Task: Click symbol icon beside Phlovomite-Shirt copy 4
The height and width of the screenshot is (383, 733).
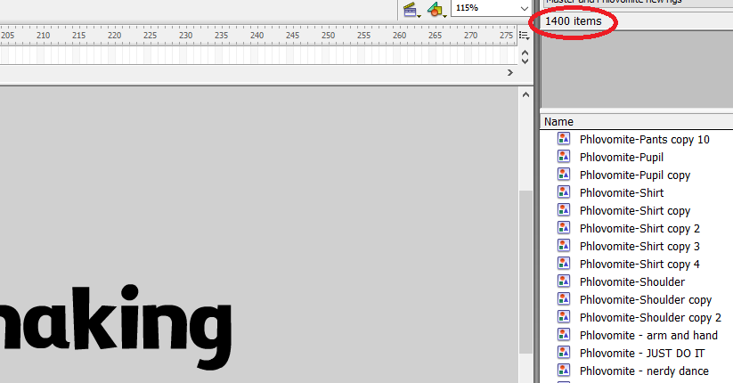Action: coord(564,263)
